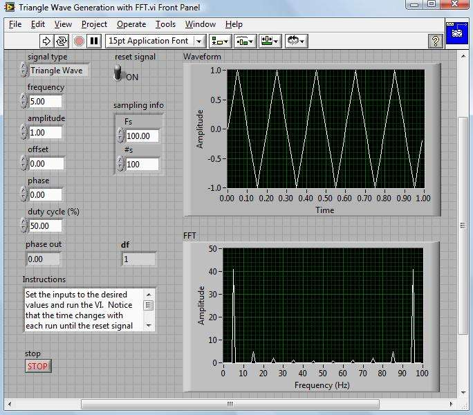Click the #s field showing 100
The height and width of the screenshot is (415, 473).
[x=142, y=164]
